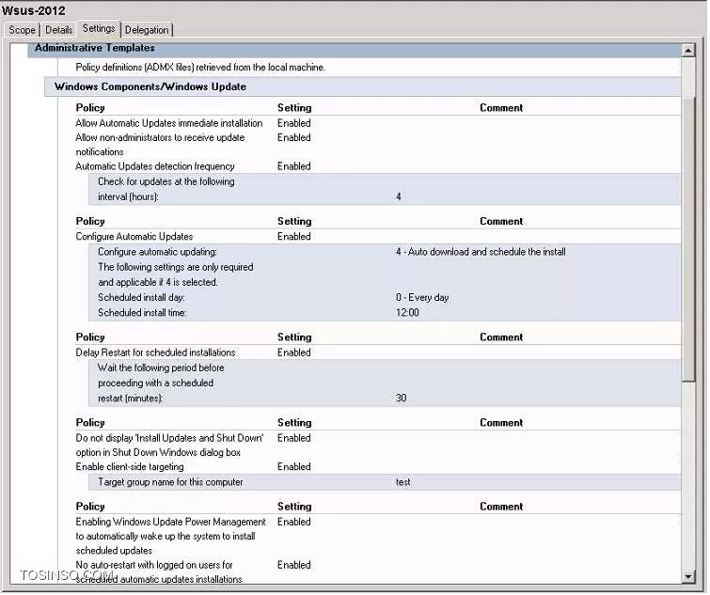This screenshot has width=710, height=595.
Task: Click the scrollbar up arrow
Action: (688, 50)
